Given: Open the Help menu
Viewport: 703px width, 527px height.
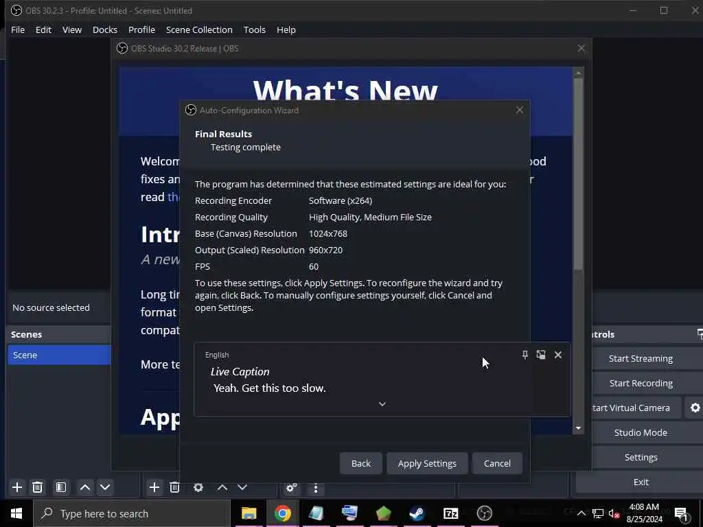Looking at the screenshot, I should [x=286, y=30].
